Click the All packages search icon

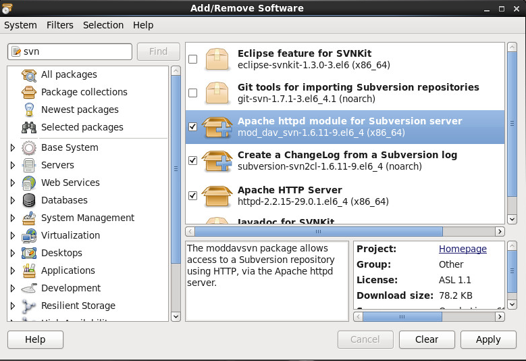[x=29, y=74]
